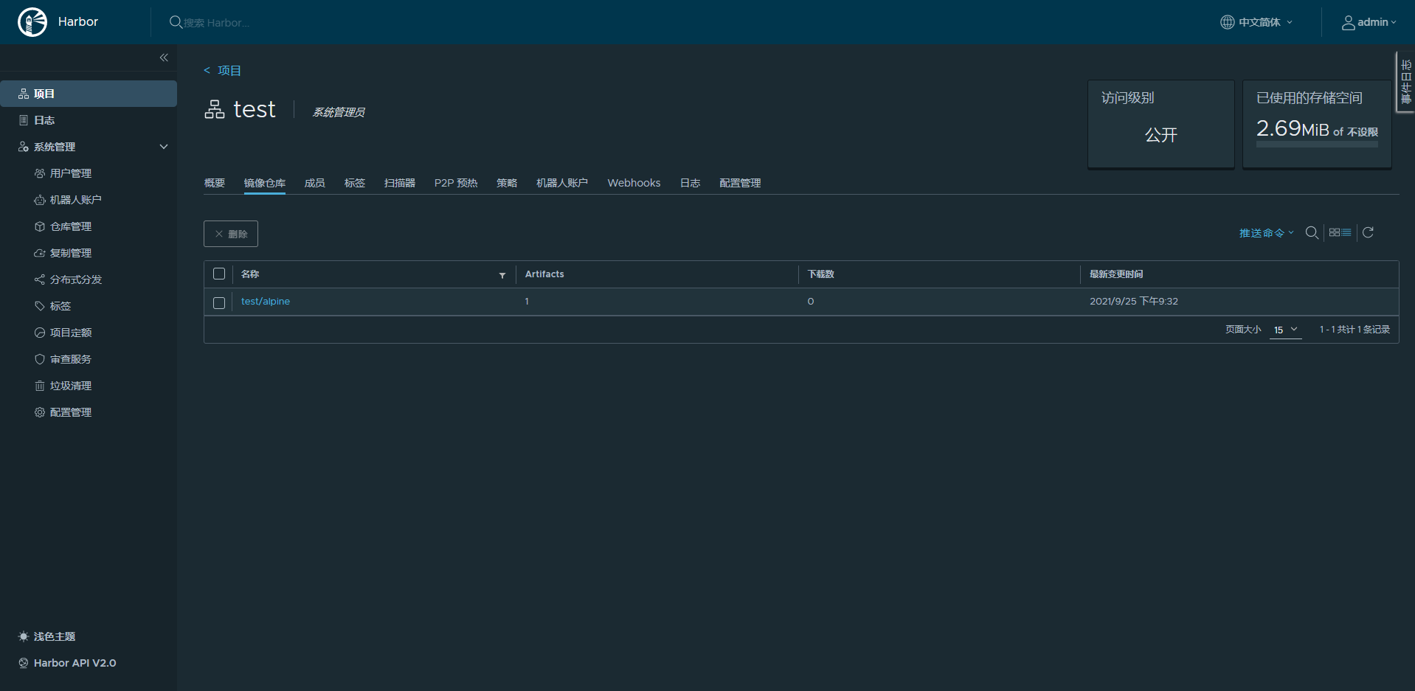The height and width of the screenshot is (691, 1415).
Task: Click the 1 - 1 共计 1 条记录 text
Action: tap(1355, 330)
